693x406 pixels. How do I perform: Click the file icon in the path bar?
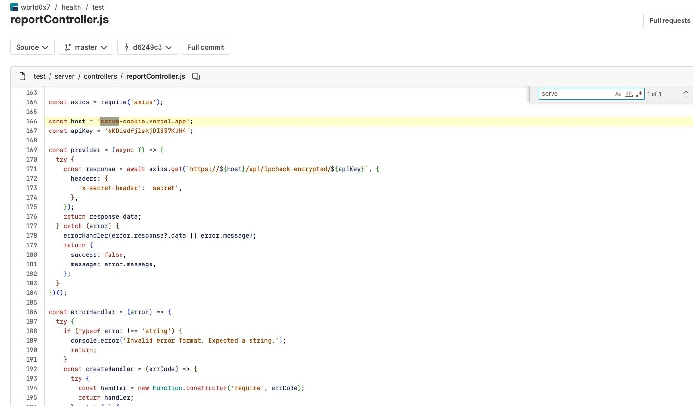click(22, 76)
